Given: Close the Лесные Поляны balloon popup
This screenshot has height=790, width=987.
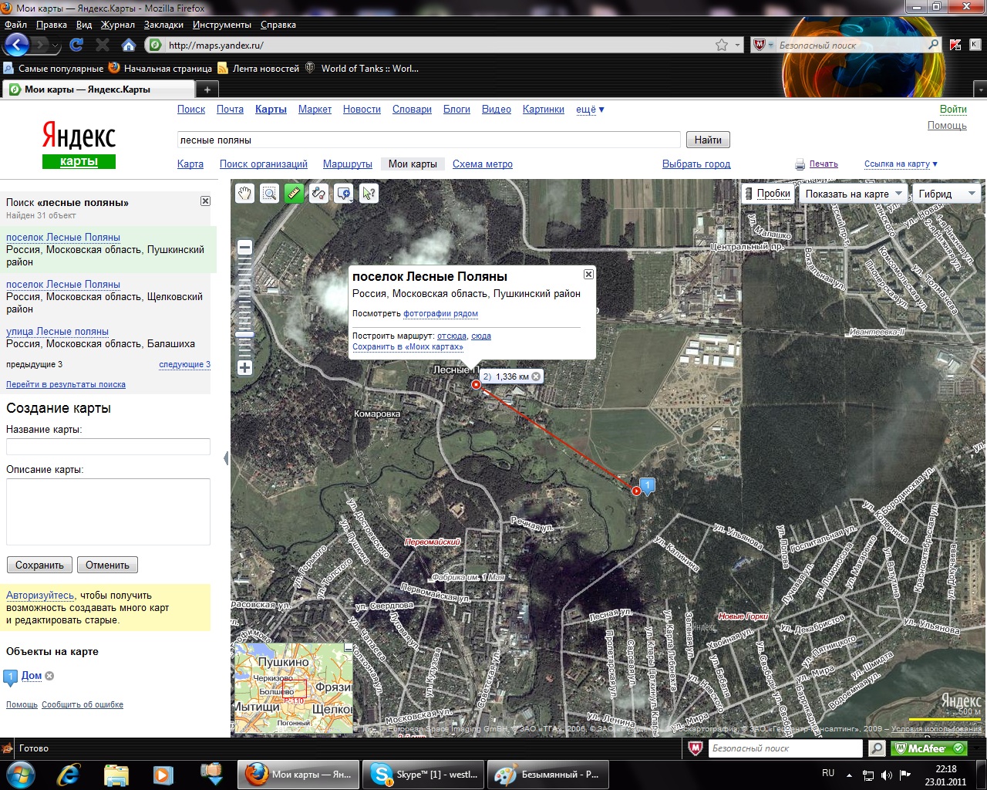Looking at the screenshot, I should pos(588,274).
